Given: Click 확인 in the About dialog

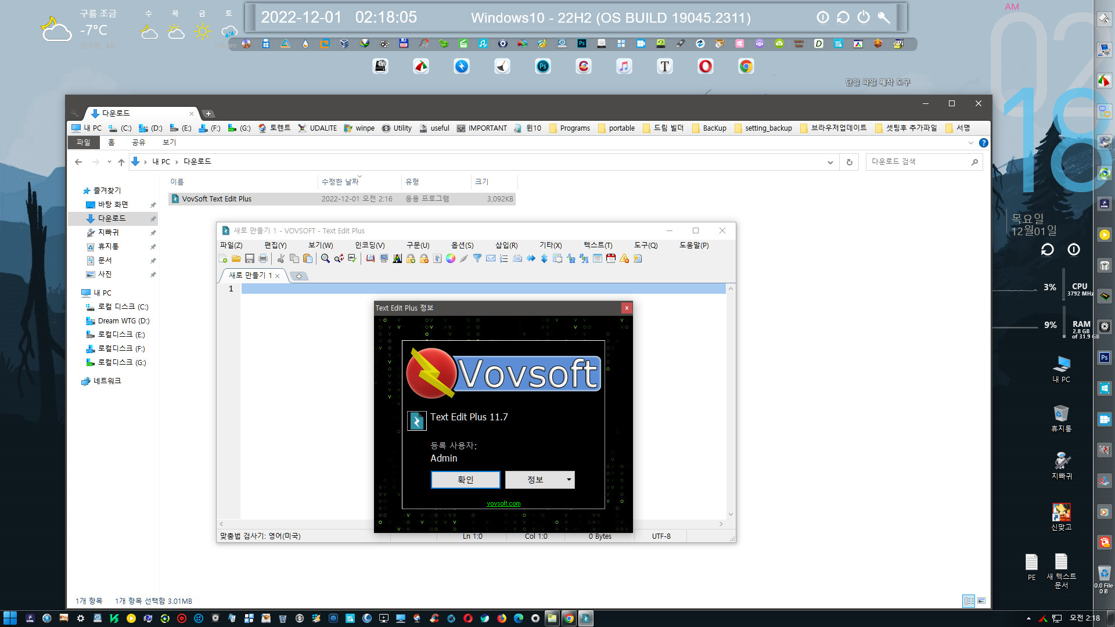Looking at the screenshot, I should pyautogui.click(x=465, y=480).
